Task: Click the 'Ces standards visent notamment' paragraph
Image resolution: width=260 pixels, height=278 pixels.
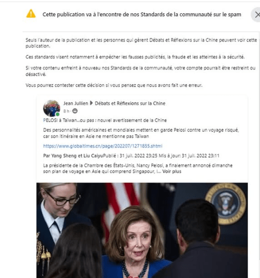Action: pyautogui.click(x=135, y=57)
